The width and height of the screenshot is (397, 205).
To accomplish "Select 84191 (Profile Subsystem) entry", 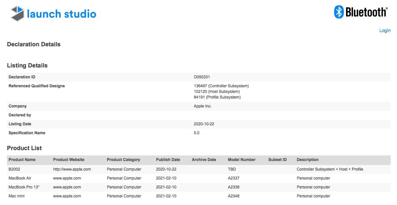I will point(217,97).
